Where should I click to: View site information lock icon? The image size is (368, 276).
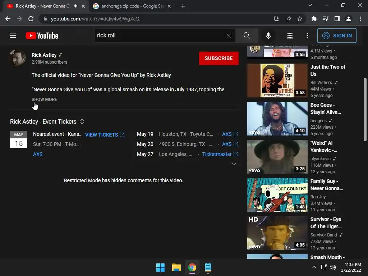(45, 19)
